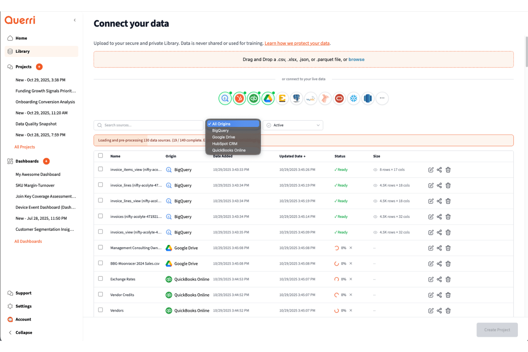Check the Vendors row checkbox
The width and height of the screenshot is (528, 352).
tap(101, 310)
